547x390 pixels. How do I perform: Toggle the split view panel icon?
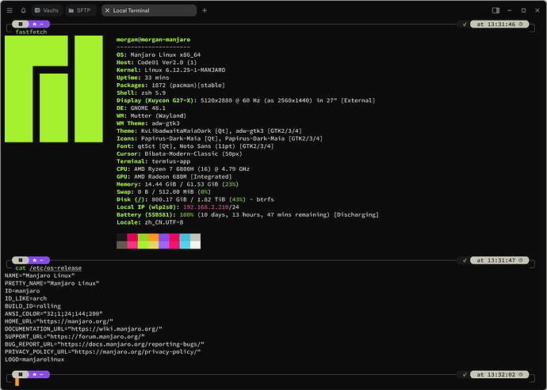(495, 10)
